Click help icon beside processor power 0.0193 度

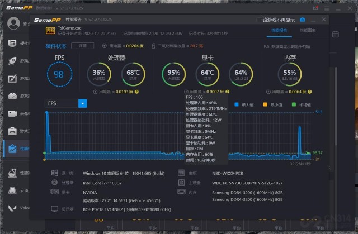pyautogui.click(x=136, y=91)
